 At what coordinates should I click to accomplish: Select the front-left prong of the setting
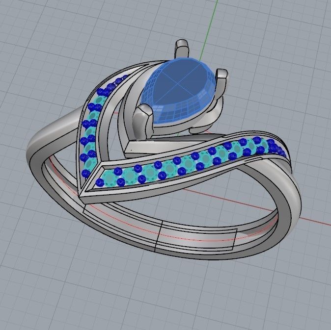(x=143, y=121)
